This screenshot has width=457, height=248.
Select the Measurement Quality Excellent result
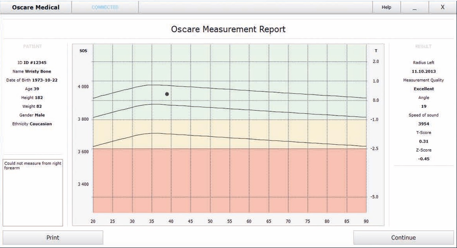[x=423, y=89]
